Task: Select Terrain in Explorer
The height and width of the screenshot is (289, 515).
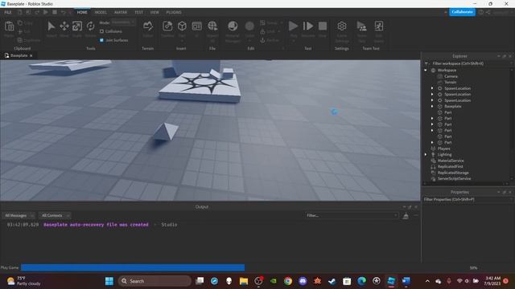Action: click(451, 82)
